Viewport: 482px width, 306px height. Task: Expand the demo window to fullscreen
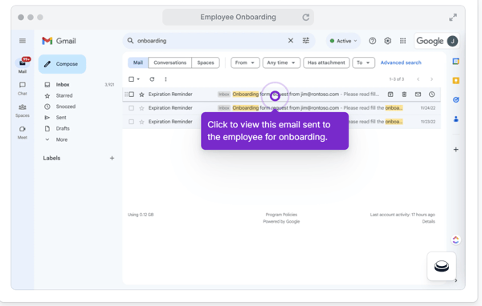[x=453, y=18]
